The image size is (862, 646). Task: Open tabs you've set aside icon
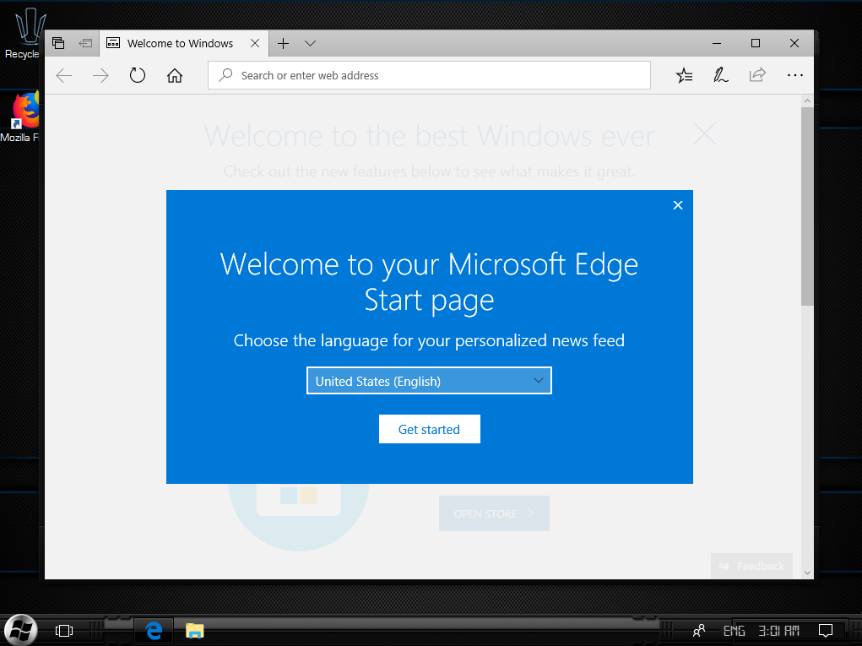58,43
